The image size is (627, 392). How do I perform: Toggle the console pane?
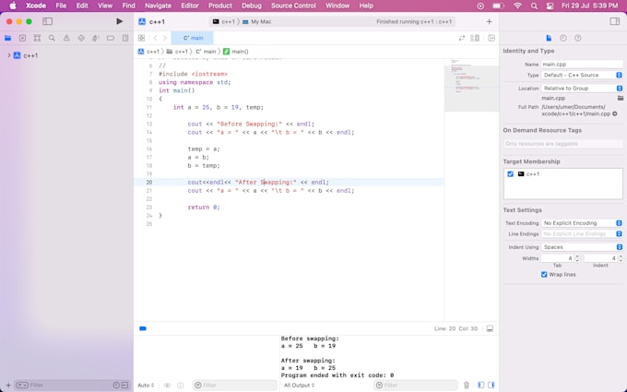click(491, 386)
